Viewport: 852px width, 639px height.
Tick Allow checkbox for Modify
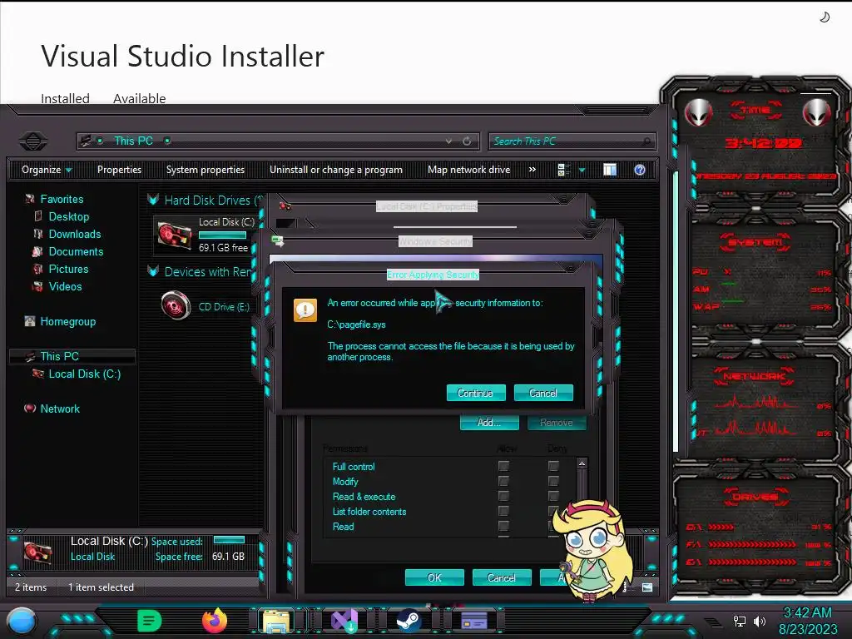pyautogui.click(x=503, y=481)
